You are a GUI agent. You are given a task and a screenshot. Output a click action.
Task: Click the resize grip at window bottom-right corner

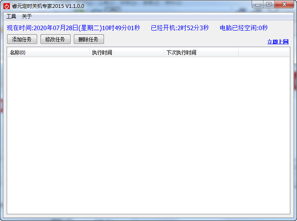(x=293, y=217)
